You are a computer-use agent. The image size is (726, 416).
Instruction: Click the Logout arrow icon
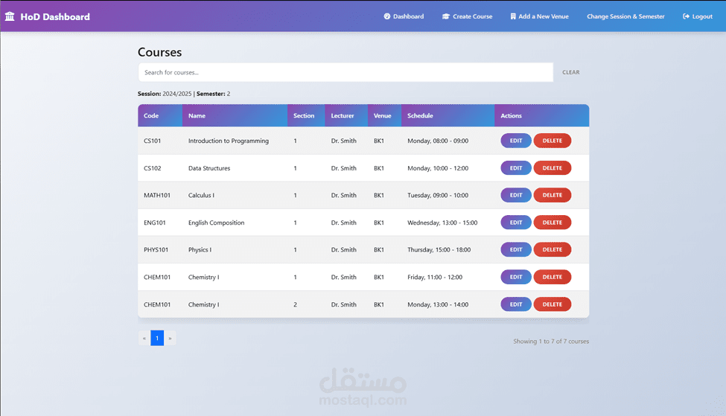pos(687,16)
